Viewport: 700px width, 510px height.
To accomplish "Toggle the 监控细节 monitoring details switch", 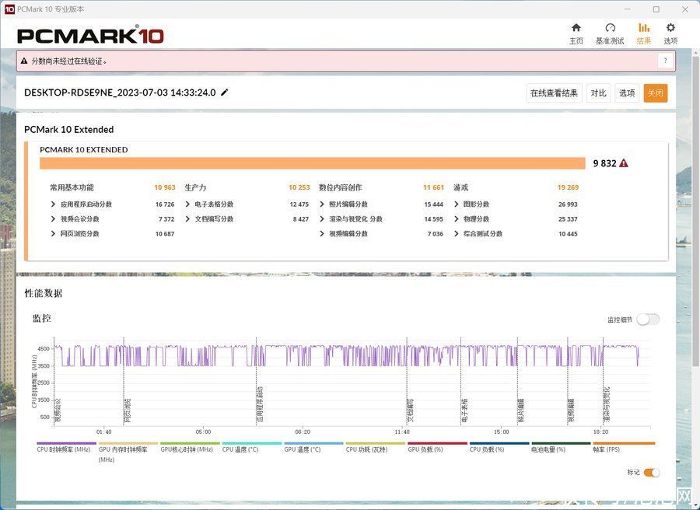I will [x=648, y=320].
